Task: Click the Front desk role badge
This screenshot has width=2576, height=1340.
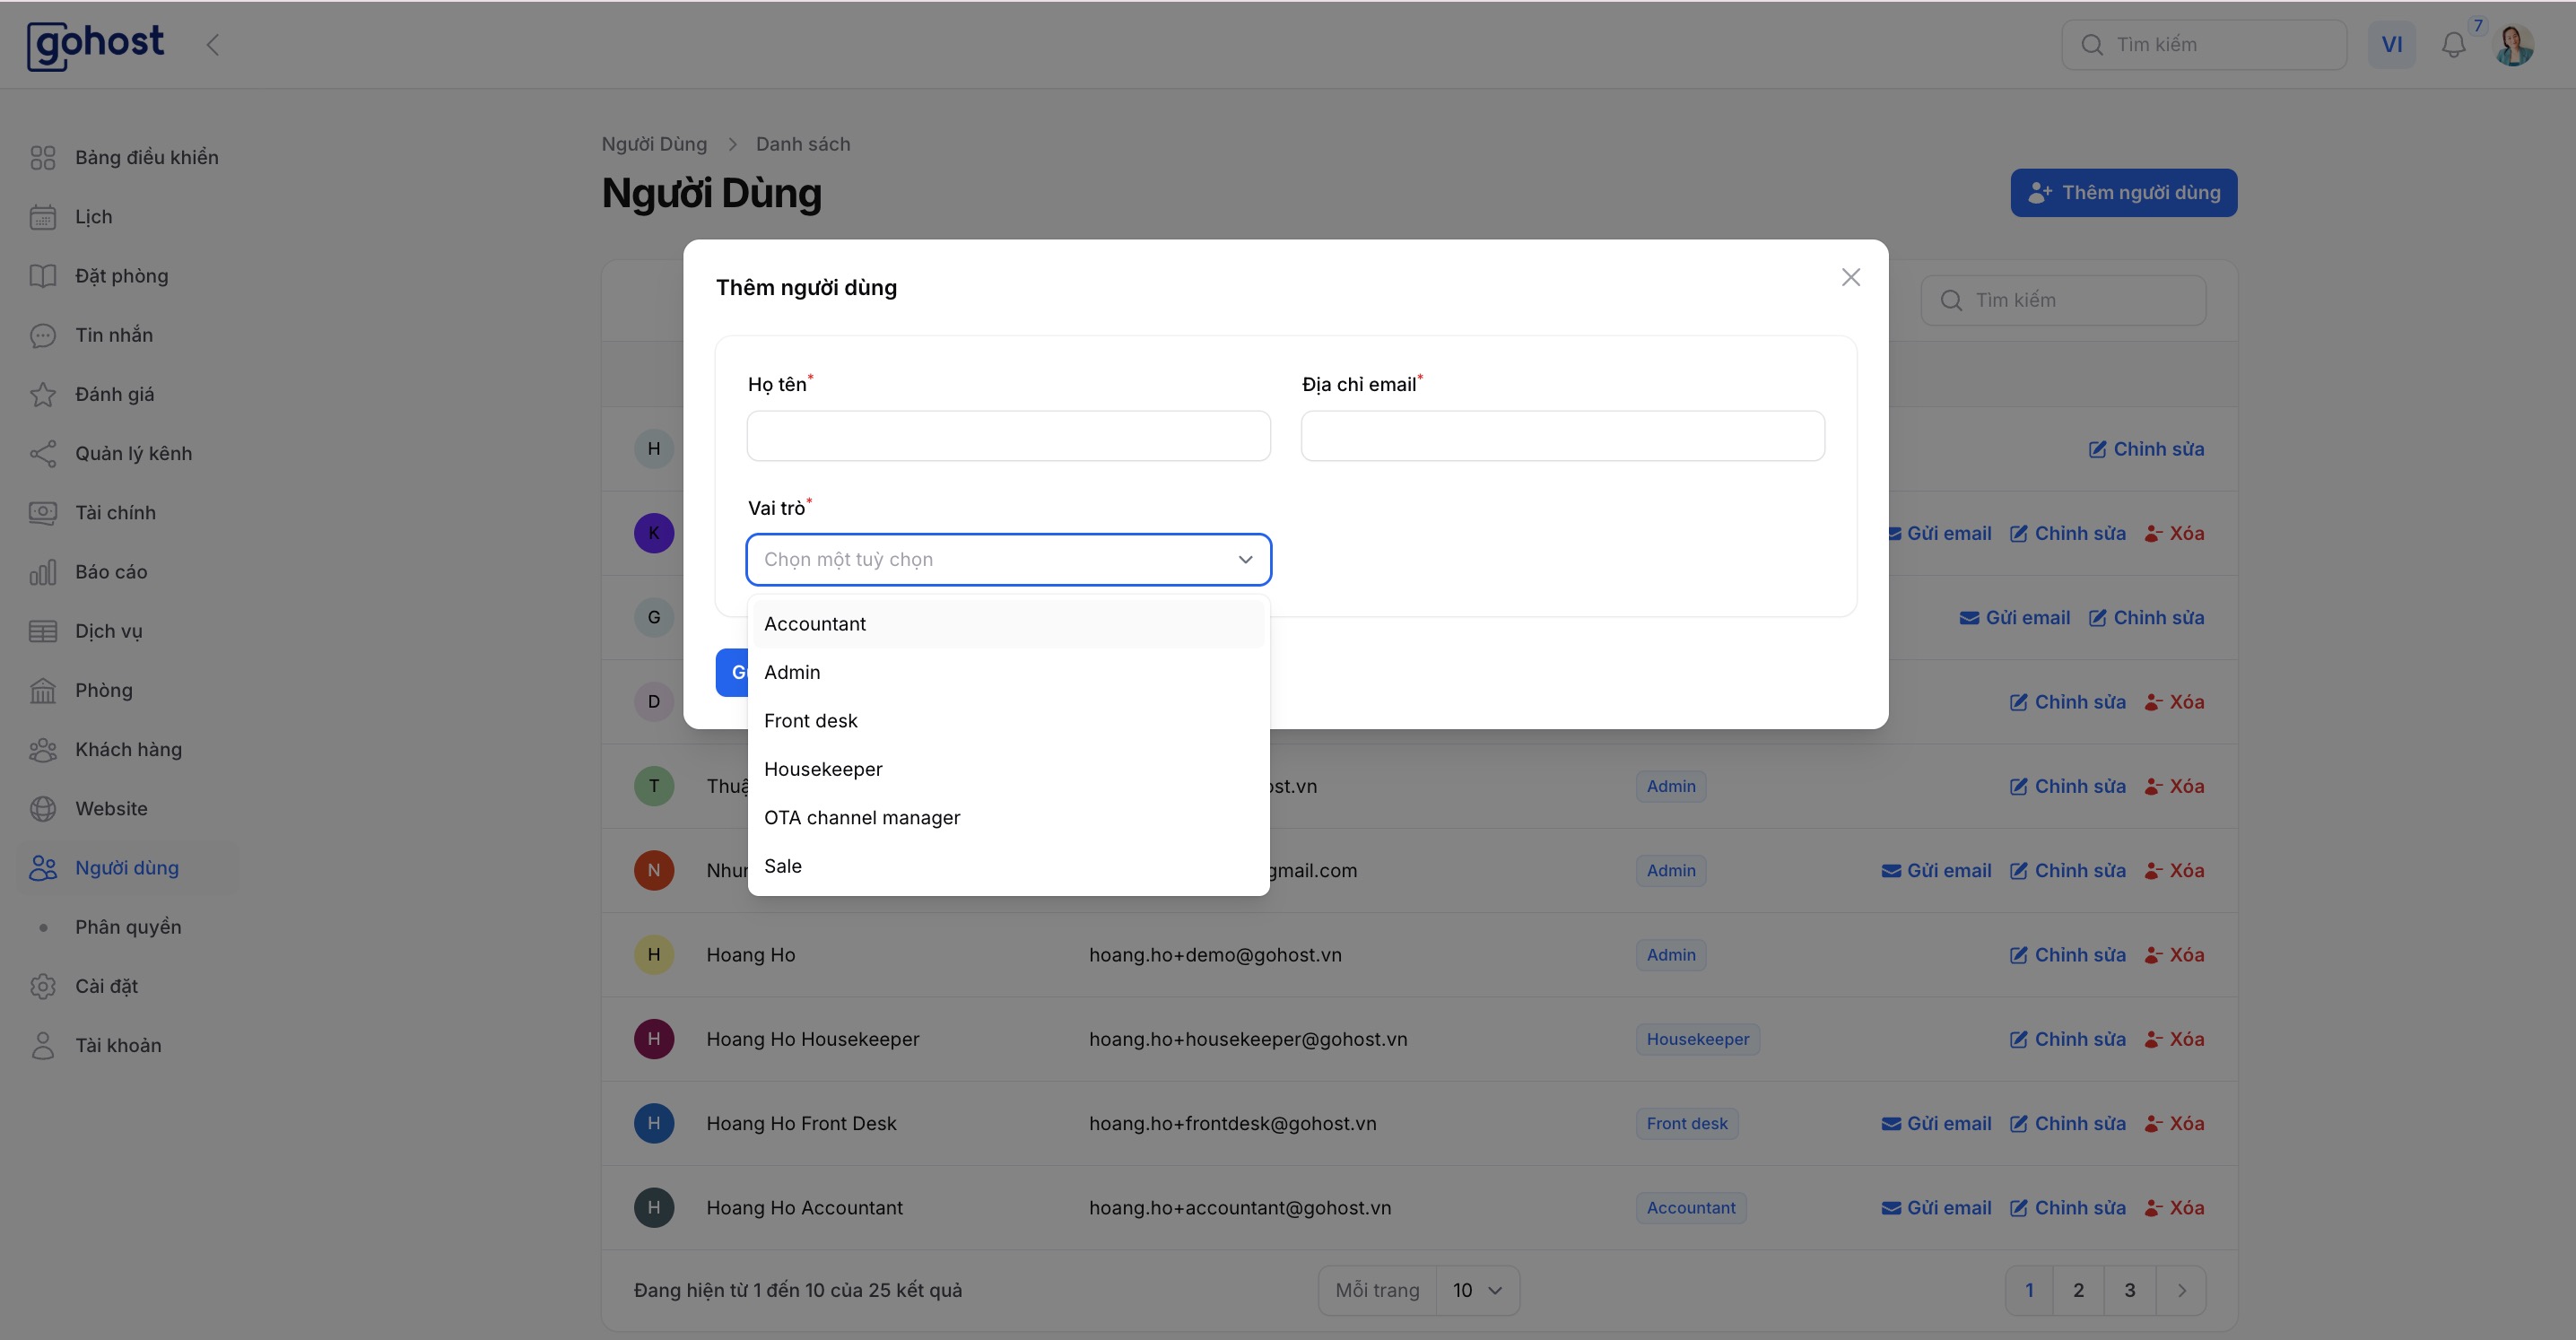Action: pos(1687,1124)
